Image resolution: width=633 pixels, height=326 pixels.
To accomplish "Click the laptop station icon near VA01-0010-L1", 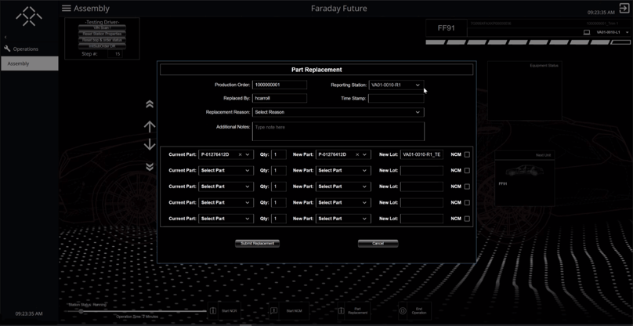I will click(x=587, y=32).
